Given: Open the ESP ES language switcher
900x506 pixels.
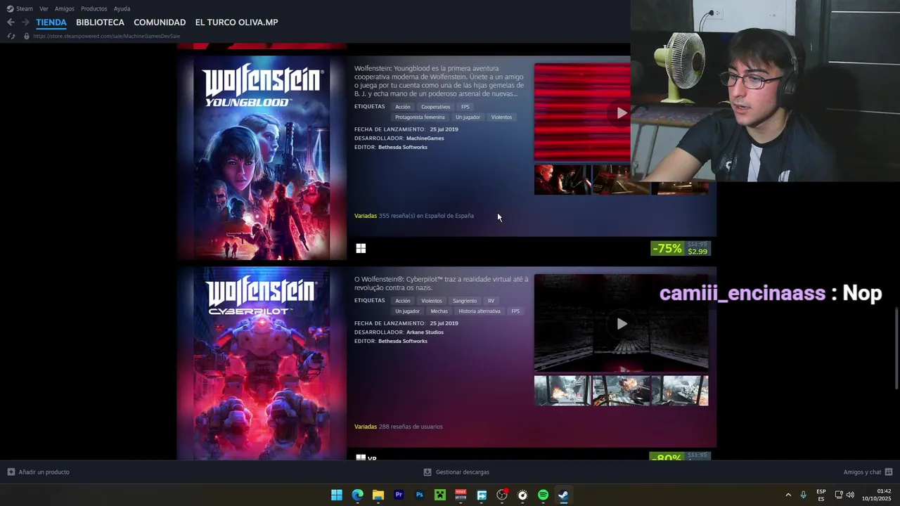Looking at the screenshot, I should click(821, 495).
